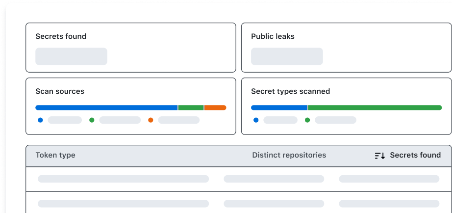Select the blue segment of Scan sources bar
The width and height of the screenshot is (452, 213).
click(106, 107)
